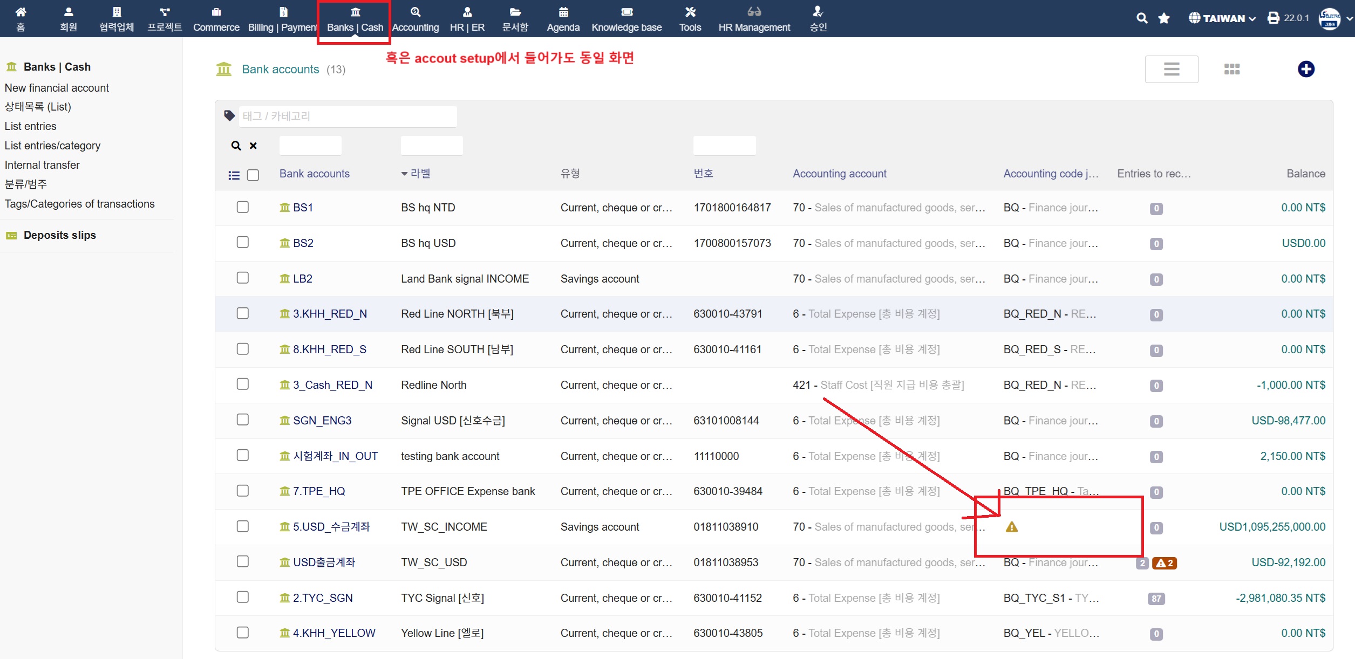Open New financial account link
The width and height of the screenshot is (1355, 659).
point(57,88)
